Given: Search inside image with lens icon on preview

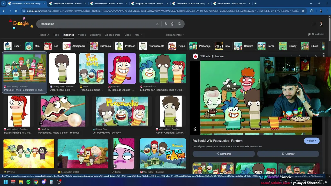Looking at the screenshot, I should pyautogui.click(x=195, y=129).
